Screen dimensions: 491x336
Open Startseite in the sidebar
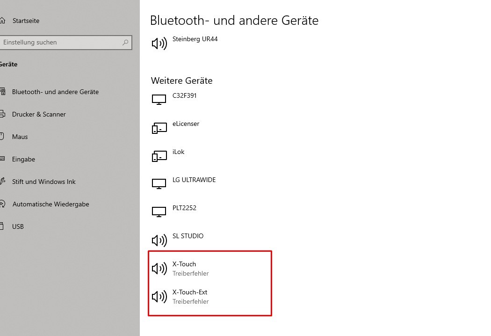click(x=26, y=21)
